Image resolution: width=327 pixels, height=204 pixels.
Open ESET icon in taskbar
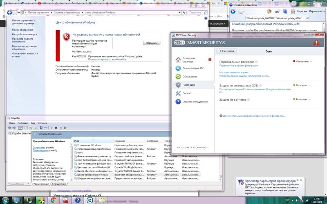click(x=90, y=200)
